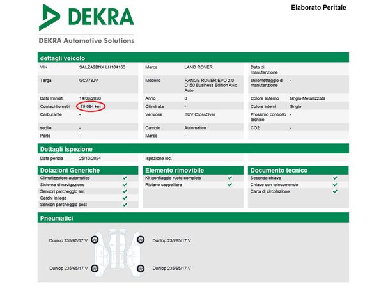This screenshot has width=388, height=291.
Task: Click the checkmark next to Kit gonfiaggio ruote completo
Action: [229, 178]
